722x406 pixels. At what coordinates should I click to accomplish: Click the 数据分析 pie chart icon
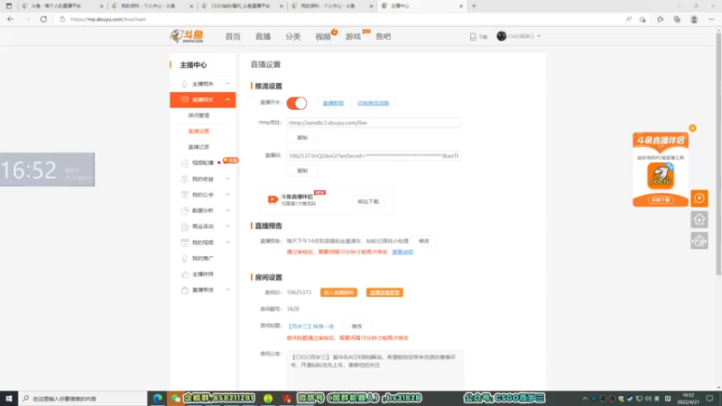click(185, 211)
